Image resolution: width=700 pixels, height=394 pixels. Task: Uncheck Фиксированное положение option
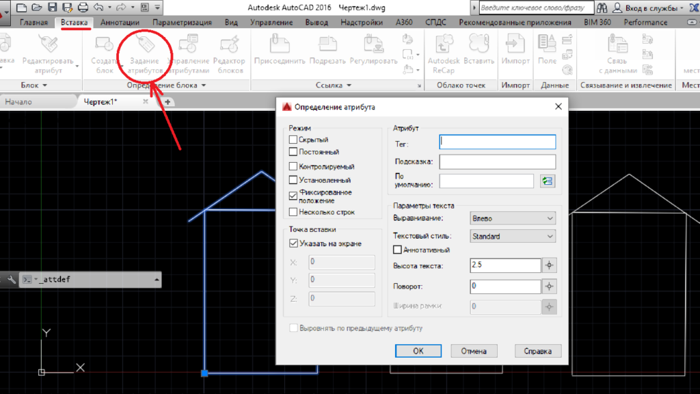[293, 196]
